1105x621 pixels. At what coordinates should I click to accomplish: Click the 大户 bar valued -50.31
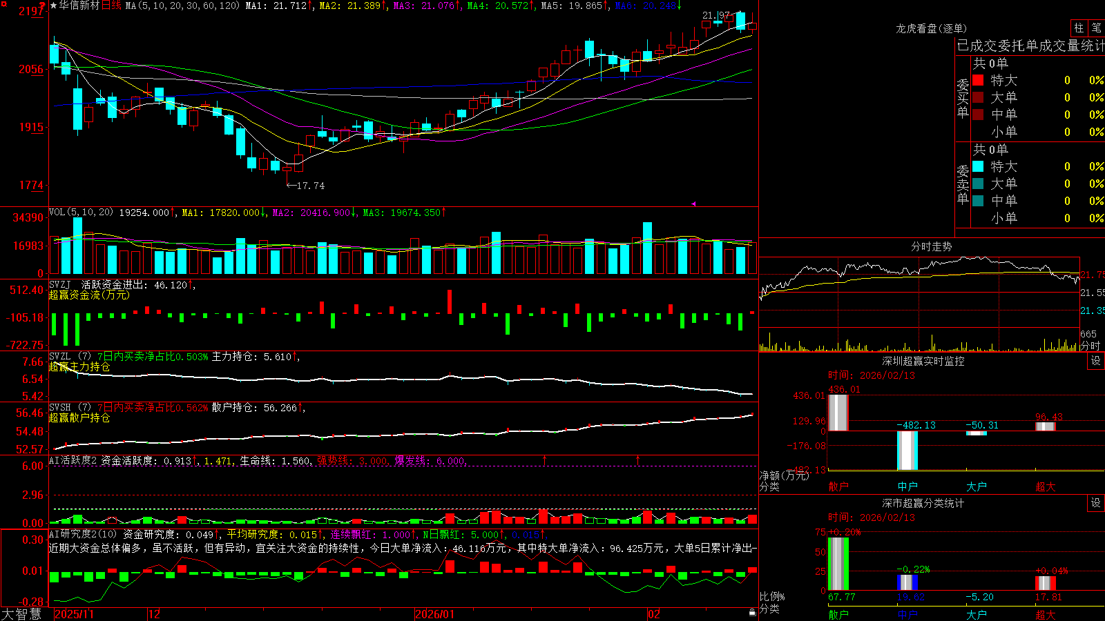(976, 433)
